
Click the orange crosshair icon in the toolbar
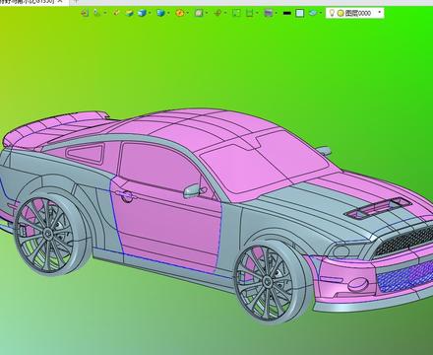217,13
